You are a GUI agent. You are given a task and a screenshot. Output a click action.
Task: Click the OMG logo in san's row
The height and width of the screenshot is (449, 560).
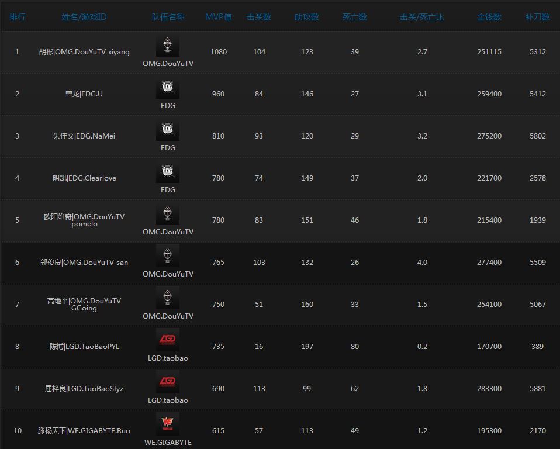168,257
